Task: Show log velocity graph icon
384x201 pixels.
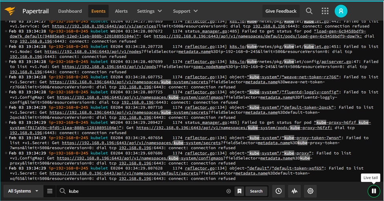Action: click(294, 191)
